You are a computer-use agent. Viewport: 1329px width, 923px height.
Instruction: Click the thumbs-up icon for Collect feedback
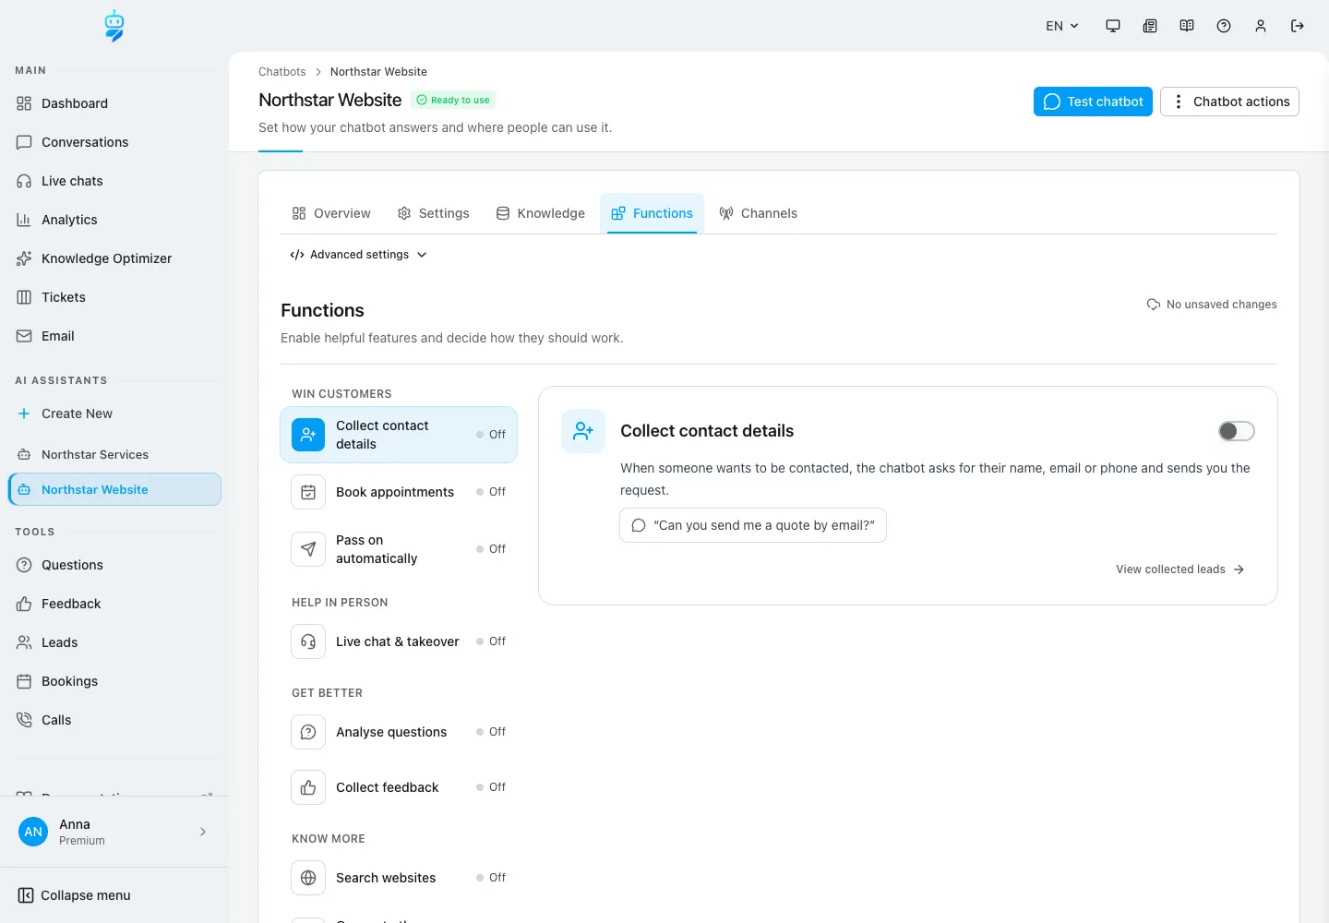coord(308,787)
